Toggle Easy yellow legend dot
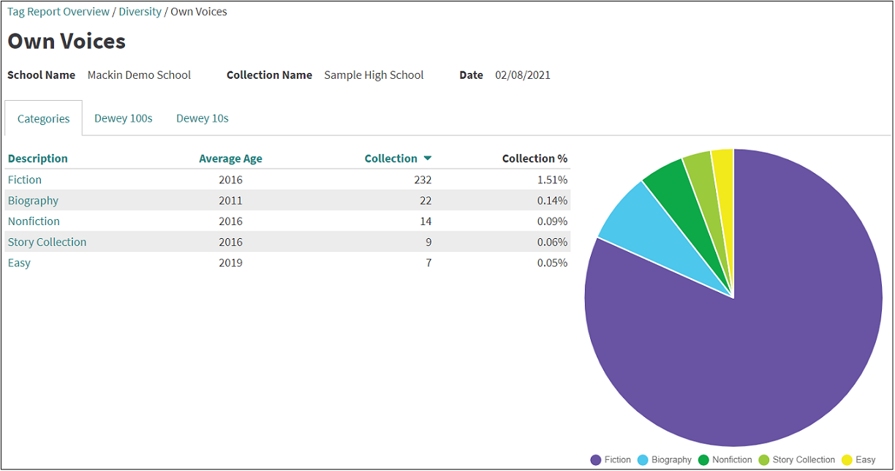 (x=847, y=460)
